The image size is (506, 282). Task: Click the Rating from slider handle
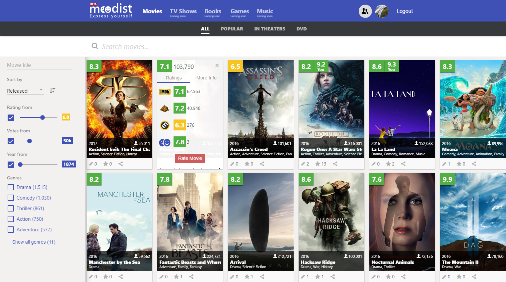tap(42, 117)
